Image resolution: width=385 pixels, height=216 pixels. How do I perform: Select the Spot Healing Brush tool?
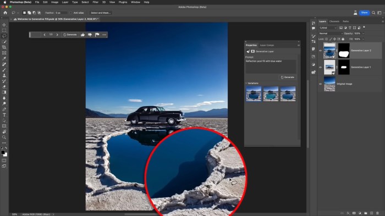(4, 64)
